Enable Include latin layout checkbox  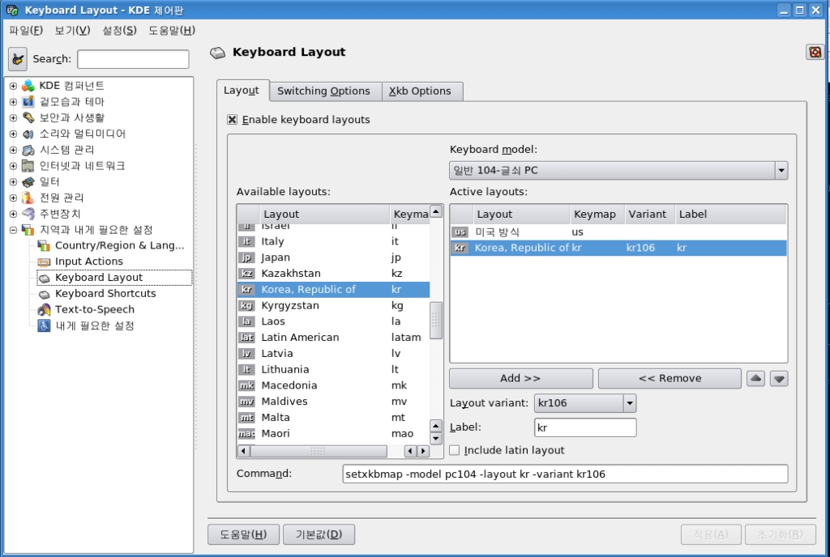point(454,450)
